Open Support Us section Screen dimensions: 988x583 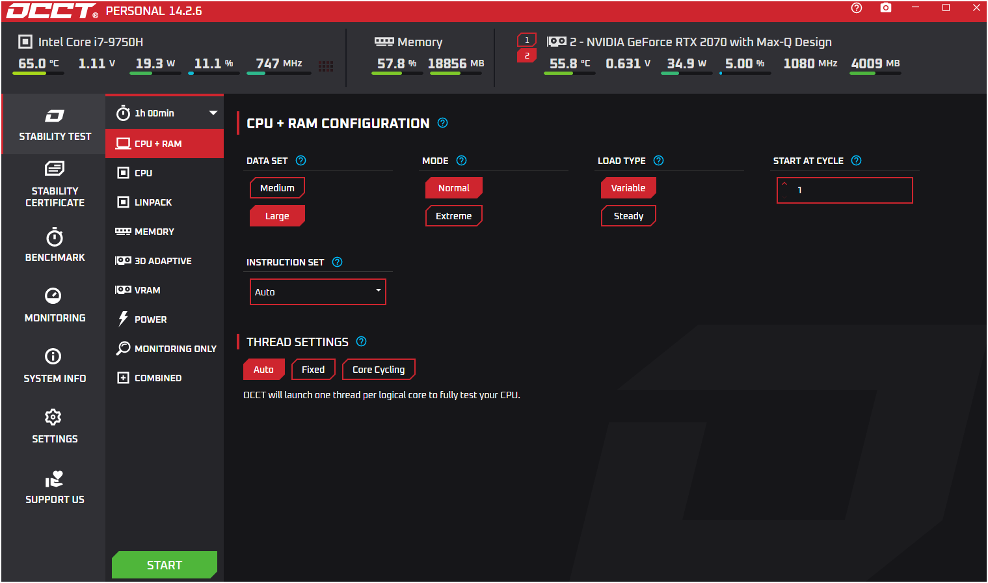tap(55, 487)
